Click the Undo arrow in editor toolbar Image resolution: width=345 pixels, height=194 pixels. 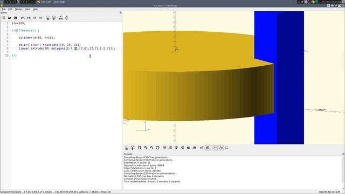(23, 18)
